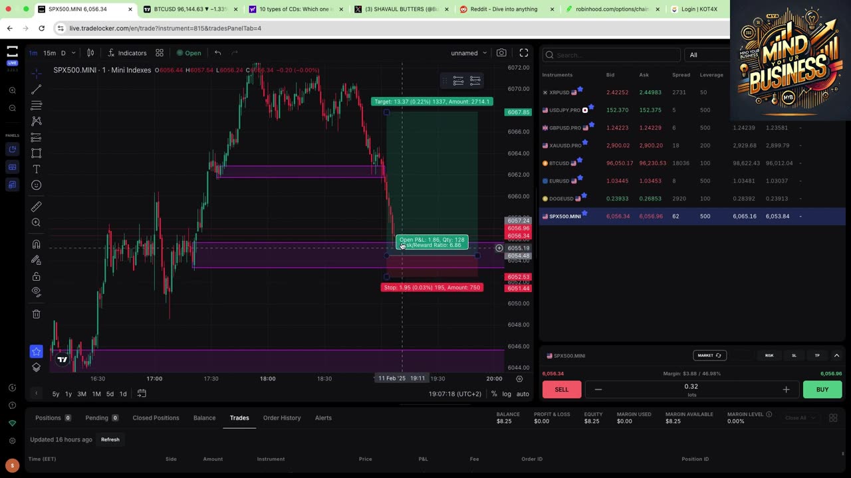This screenshot has width=851, height=478.
Task: Select the 15m timeframe
Action: point(50,53)
